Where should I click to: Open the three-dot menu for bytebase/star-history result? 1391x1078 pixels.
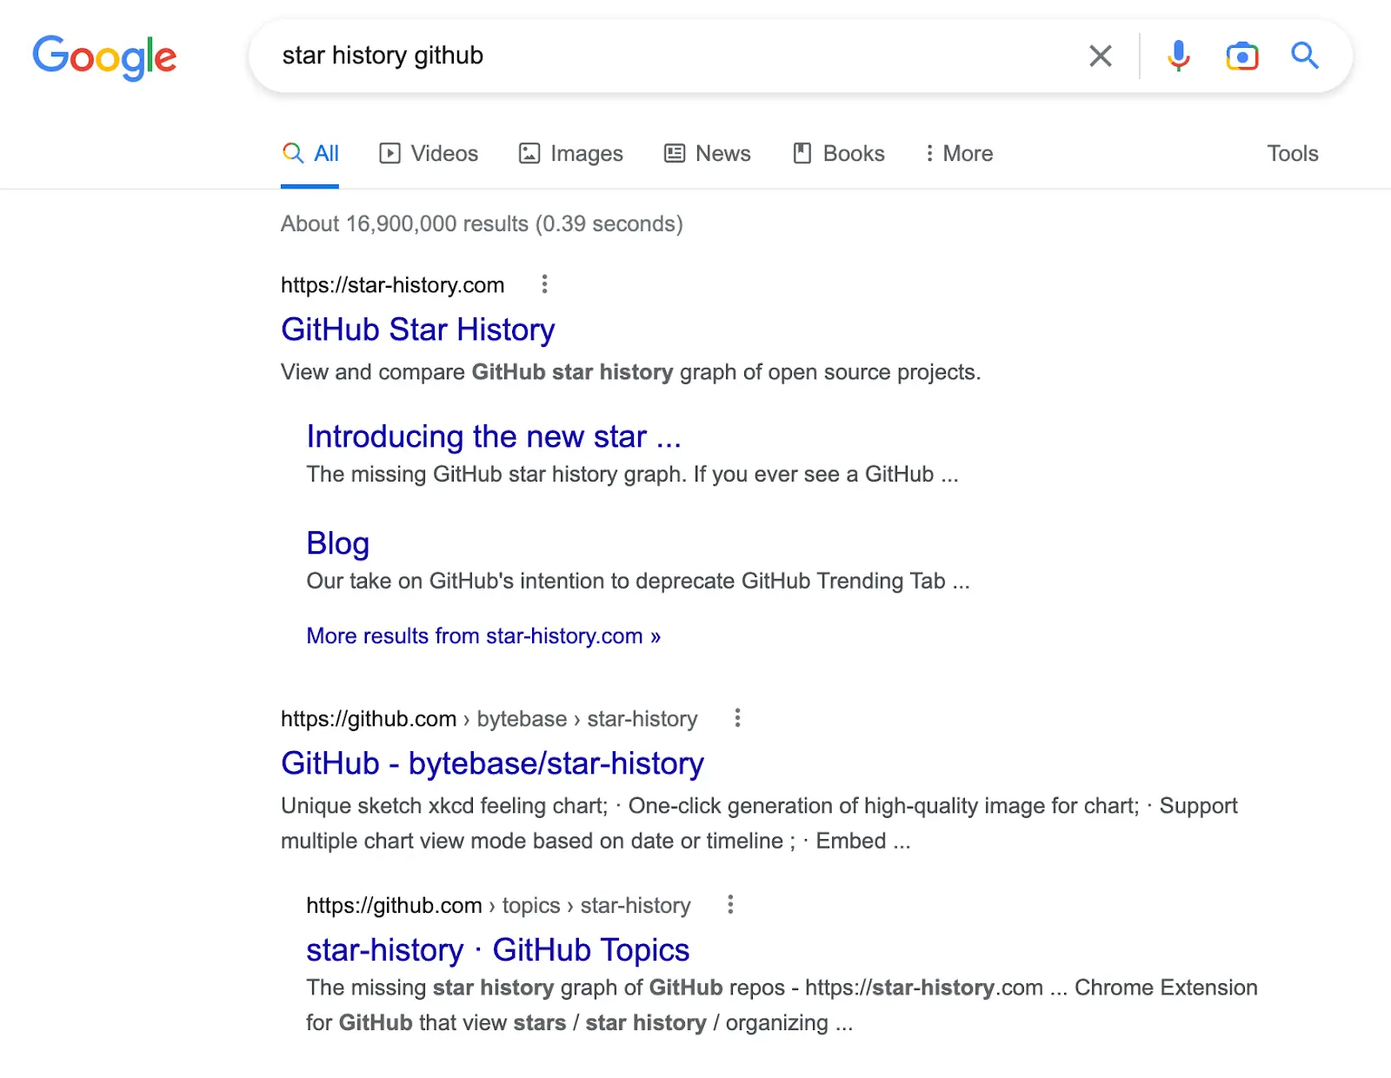click(737, 718)
